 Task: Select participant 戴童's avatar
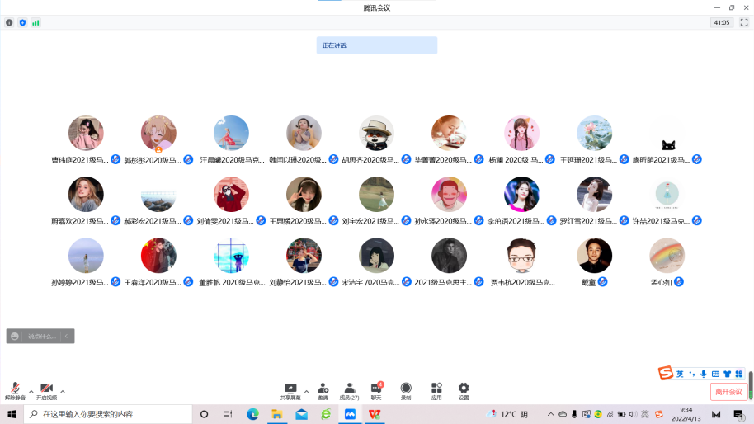pos(594,256)
